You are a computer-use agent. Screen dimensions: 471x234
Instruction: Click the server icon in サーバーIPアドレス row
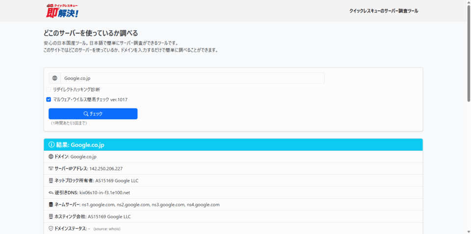[x=51, y=169]
